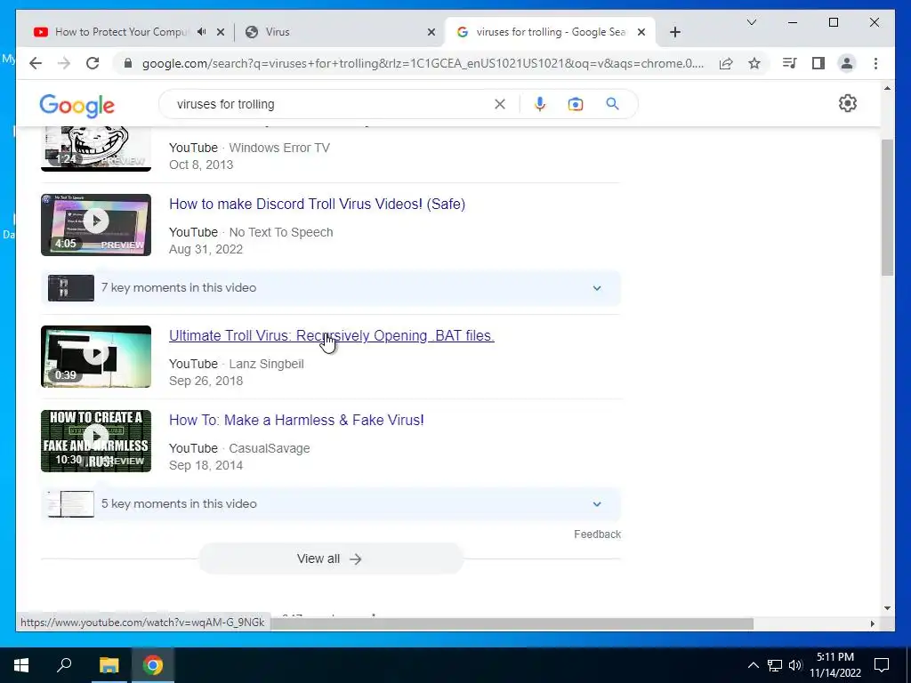Open the network status tray icon
Image resolution: width=911 pixels, height=683 pixels.
[775, 665]
